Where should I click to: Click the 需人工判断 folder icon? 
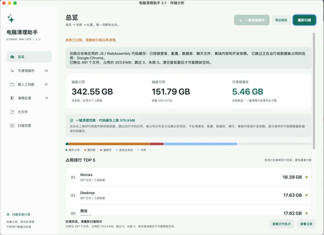pos(12,84)
